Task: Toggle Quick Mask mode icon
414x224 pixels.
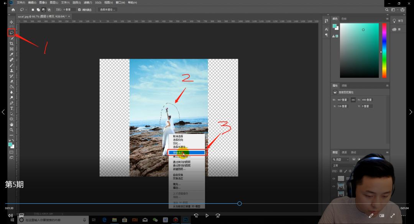Action: 11,152
